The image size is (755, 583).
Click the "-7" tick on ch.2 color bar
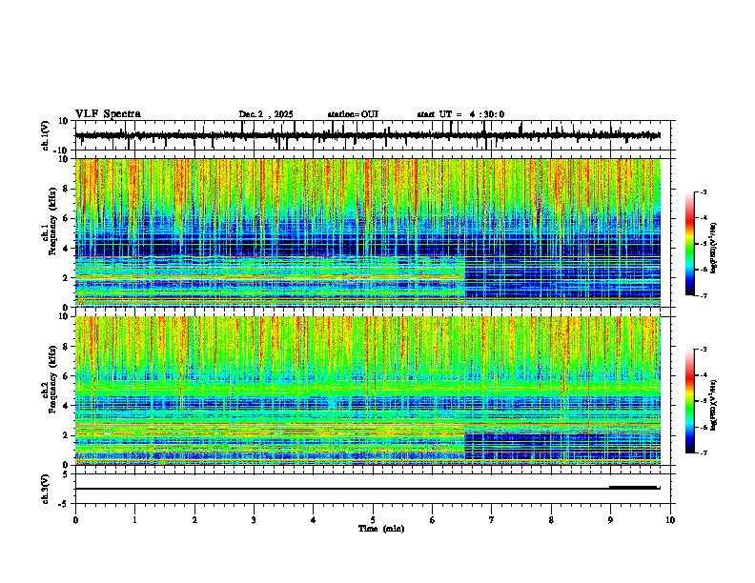pyautogui.click(x=704, y=452)
